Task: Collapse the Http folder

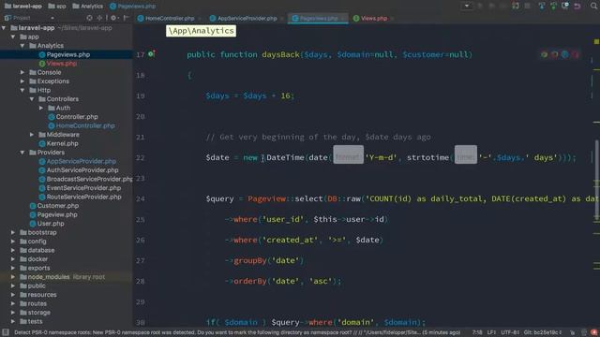Action: tap(22, 90)
